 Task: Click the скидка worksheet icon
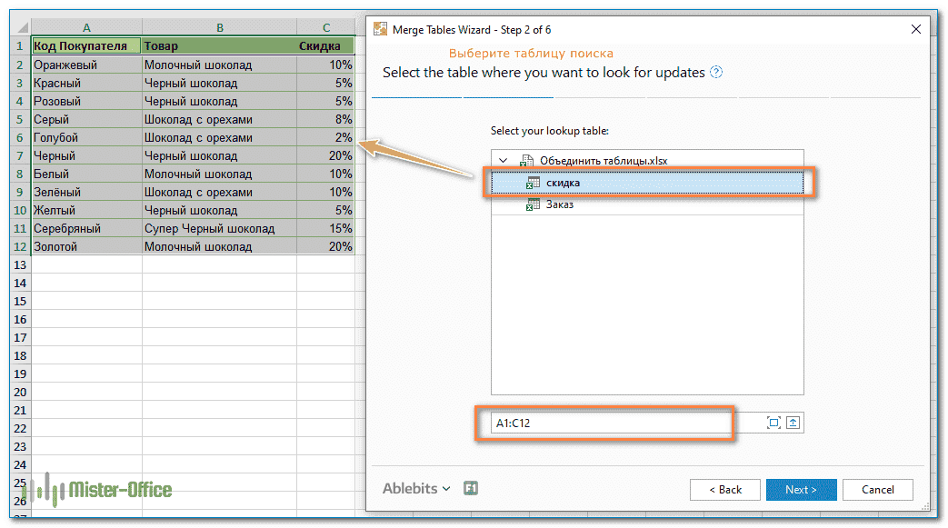(x=533, y=184)
